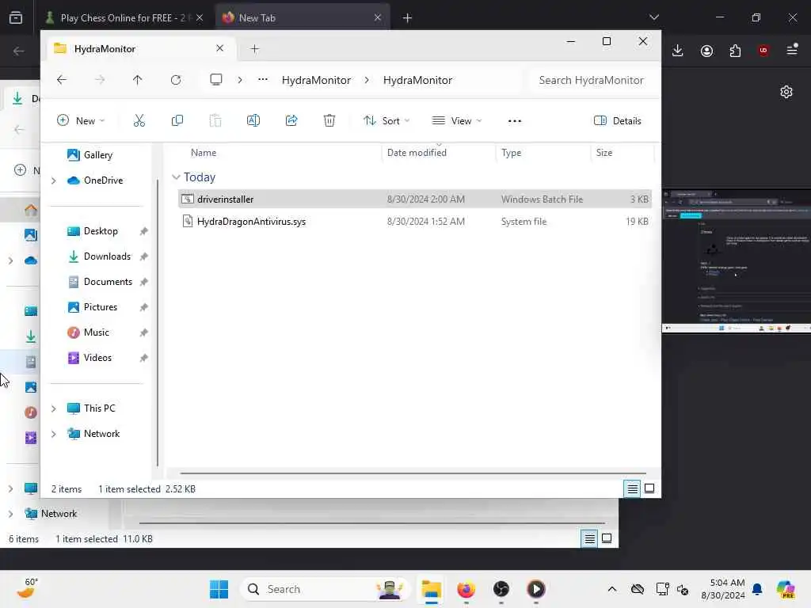Sort by Name column header

(x=204, y=153)
